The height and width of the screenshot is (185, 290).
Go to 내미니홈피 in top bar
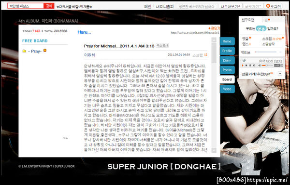[165, 6]
